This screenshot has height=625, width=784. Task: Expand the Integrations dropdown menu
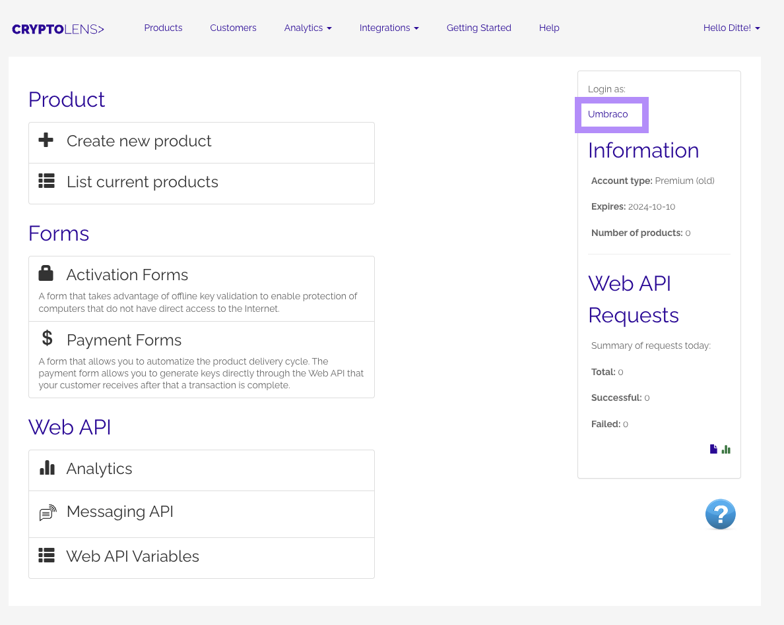click(x=389, y=28)
